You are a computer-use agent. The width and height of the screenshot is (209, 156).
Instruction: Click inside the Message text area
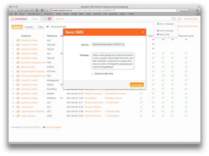click(x=113, y=61)
